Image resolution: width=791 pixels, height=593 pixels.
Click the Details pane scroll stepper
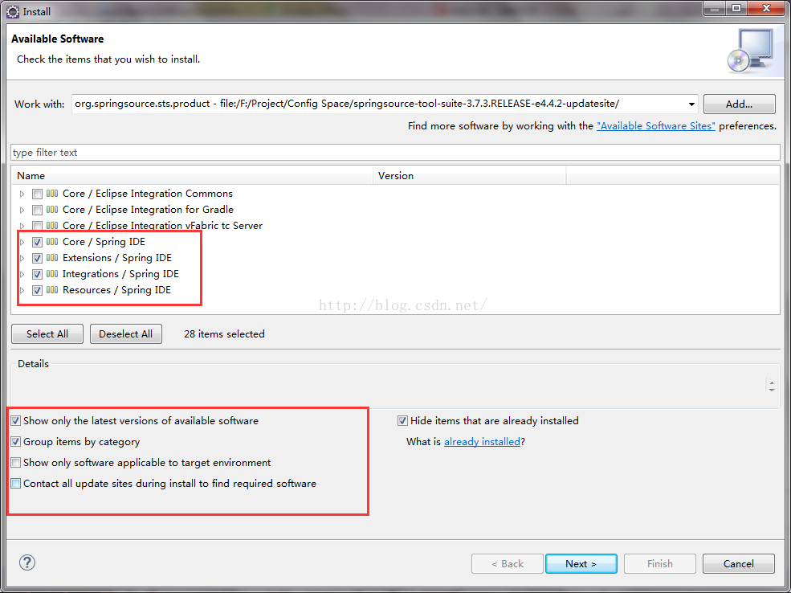[x=772, y=386]
